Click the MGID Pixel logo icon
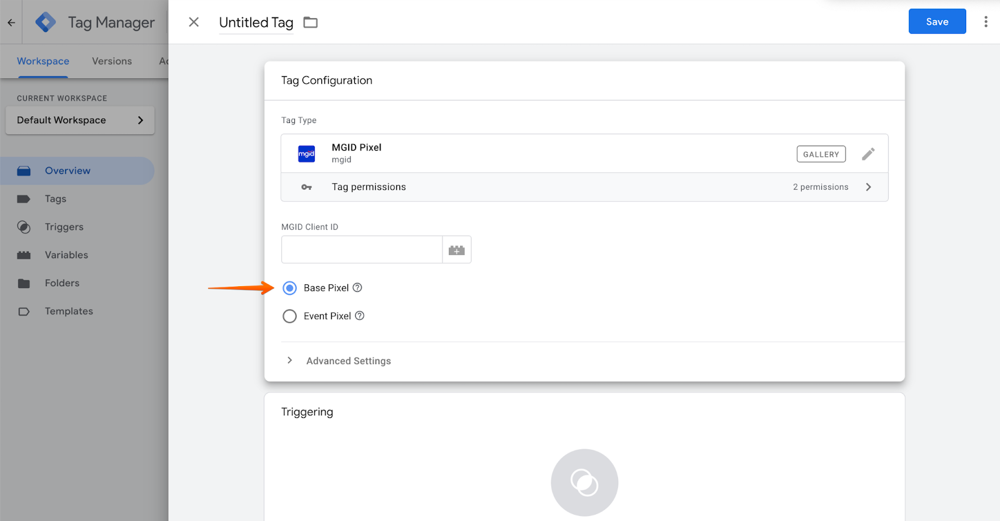 coord(306,154)
